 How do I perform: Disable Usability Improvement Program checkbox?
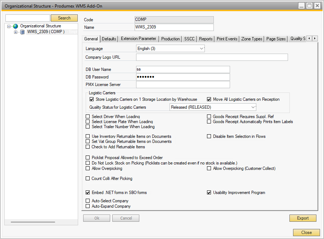pyautogui.click(x=210, y=193)
